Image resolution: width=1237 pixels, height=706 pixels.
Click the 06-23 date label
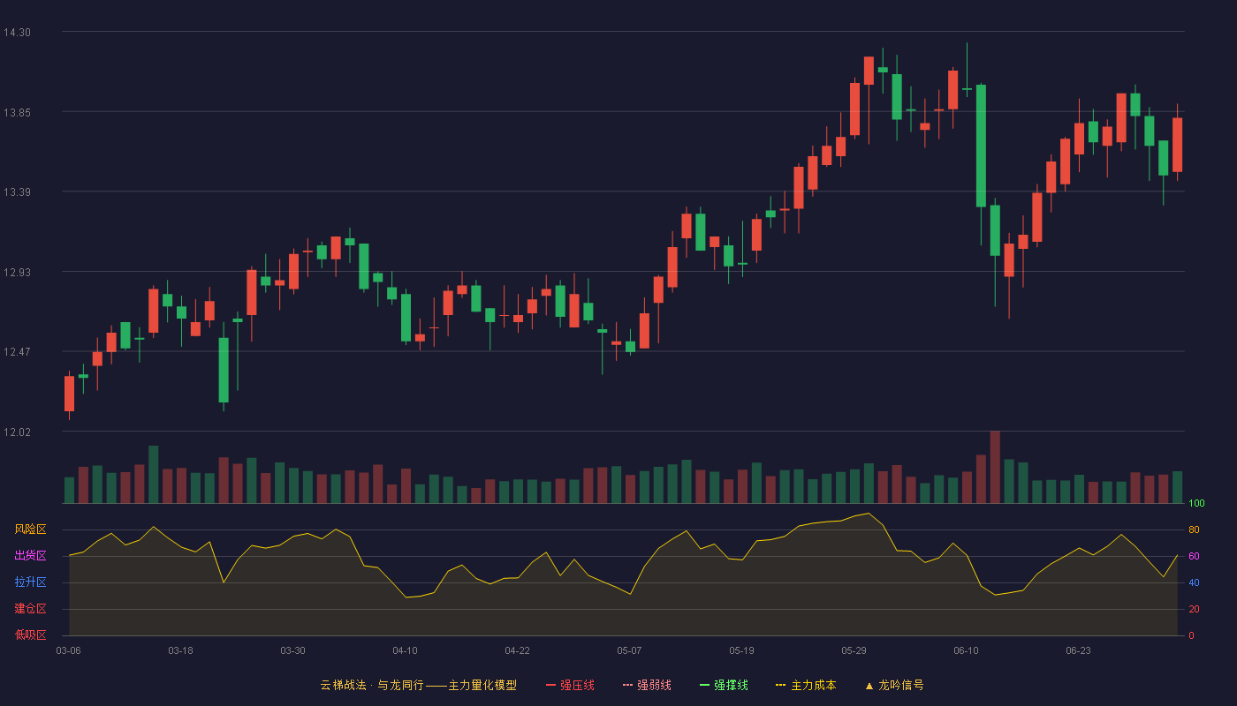point(1078,650)
